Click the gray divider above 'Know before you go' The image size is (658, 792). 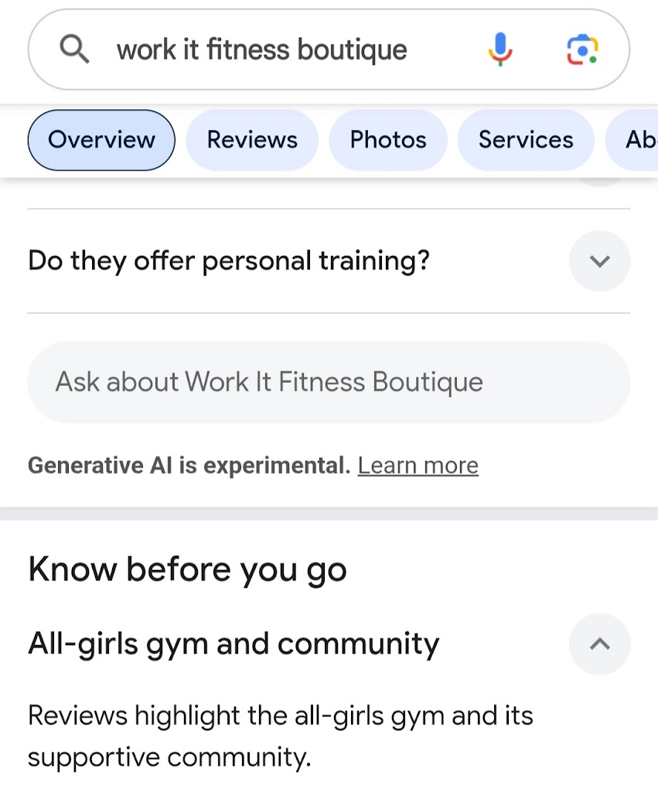tap(329, 514)
